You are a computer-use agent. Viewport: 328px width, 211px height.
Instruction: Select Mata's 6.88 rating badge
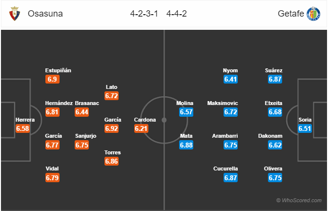click(186, 145)
